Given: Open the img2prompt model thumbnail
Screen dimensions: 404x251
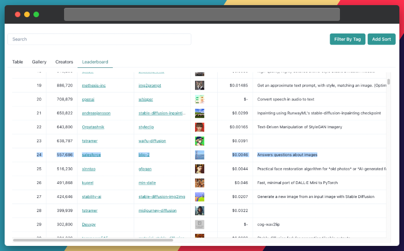Looking at the screenshot, I should pyautogui.click(x=199, y=86).
